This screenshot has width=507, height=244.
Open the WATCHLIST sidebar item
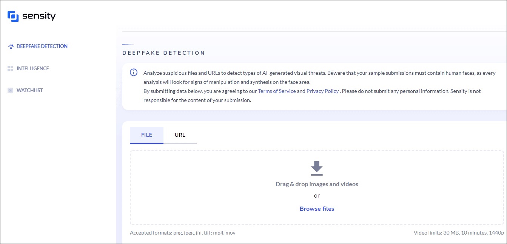(30, 90)
